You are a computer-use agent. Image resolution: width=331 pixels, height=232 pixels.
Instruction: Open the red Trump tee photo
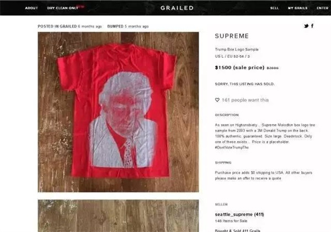tap(118, 112)
